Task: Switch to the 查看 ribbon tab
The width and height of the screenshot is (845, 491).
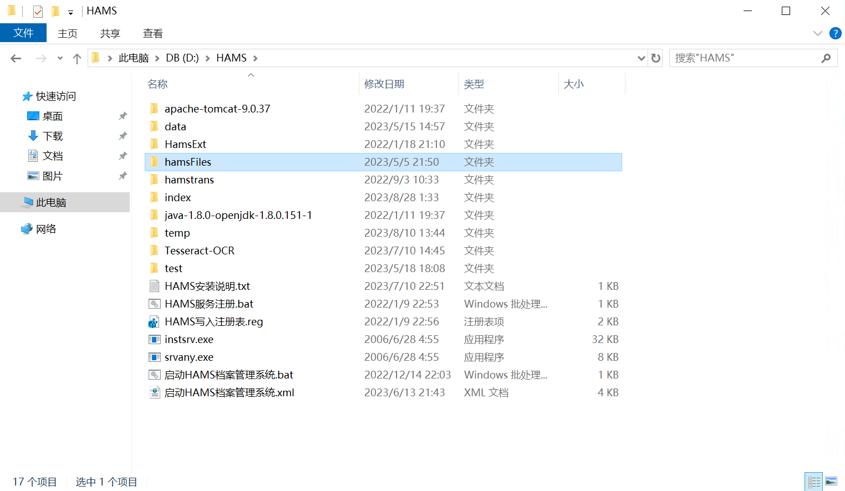Action: (x=152, y=33)
